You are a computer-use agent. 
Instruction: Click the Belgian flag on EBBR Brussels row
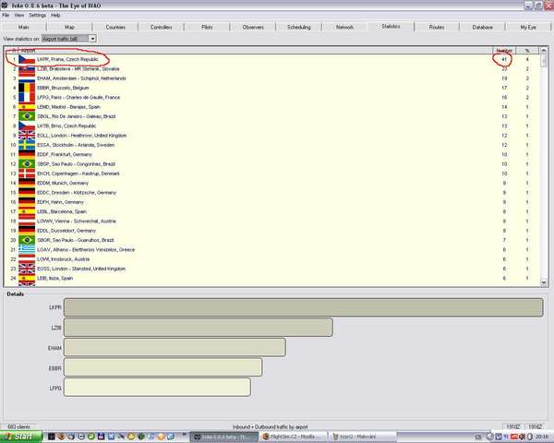click(x=27, y=88)
